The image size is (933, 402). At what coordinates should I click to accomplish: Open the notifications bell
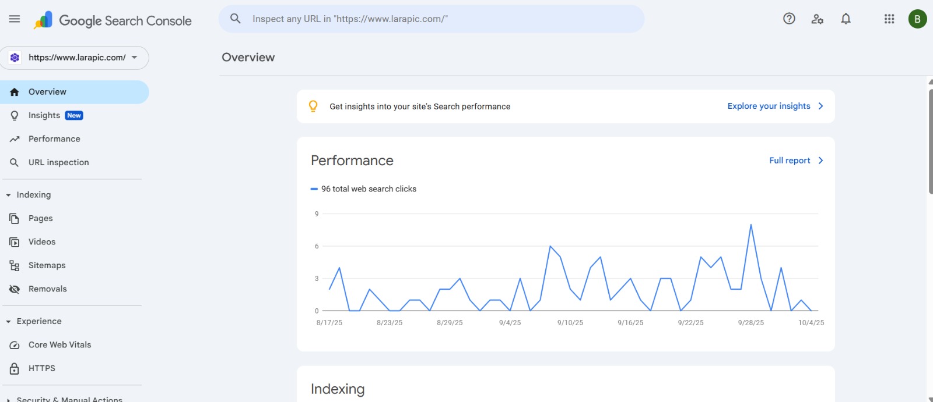tap(846, 19)
